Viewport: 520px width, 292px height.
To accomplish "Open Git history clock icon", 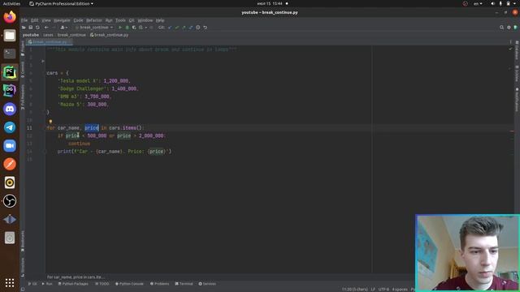I will [x=198, y=28].
